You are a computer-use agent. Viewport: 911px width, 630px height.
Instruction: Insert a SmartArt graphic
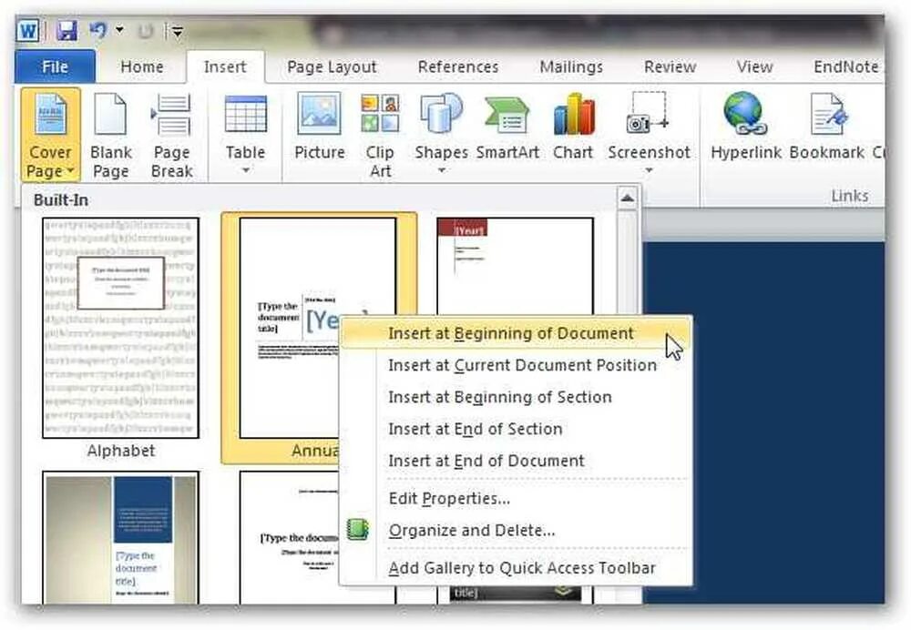coord(507,127)
